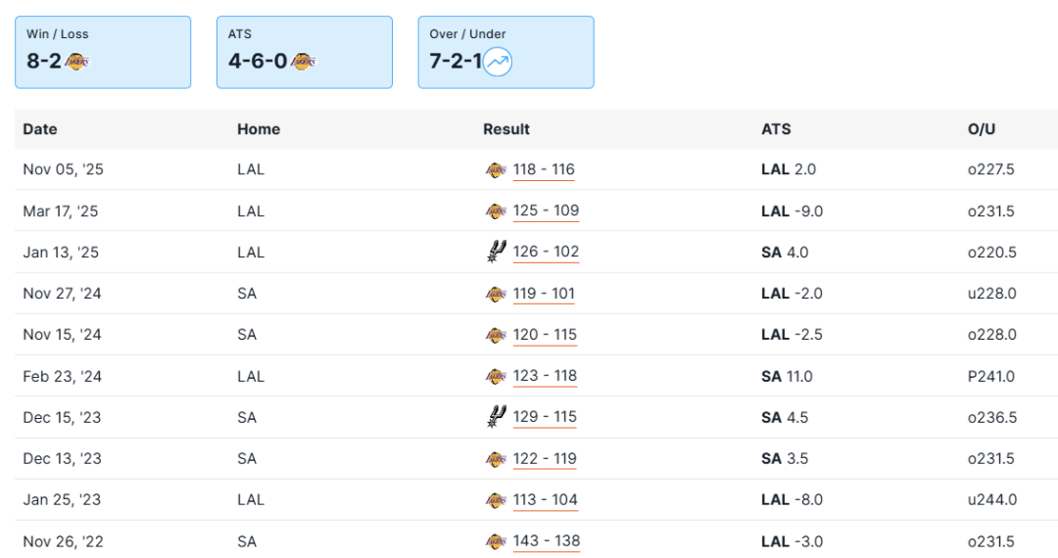Click Lakers logo in Nov 26, '22 row
The image size is (1058, 558).
(x=495, y=541)
